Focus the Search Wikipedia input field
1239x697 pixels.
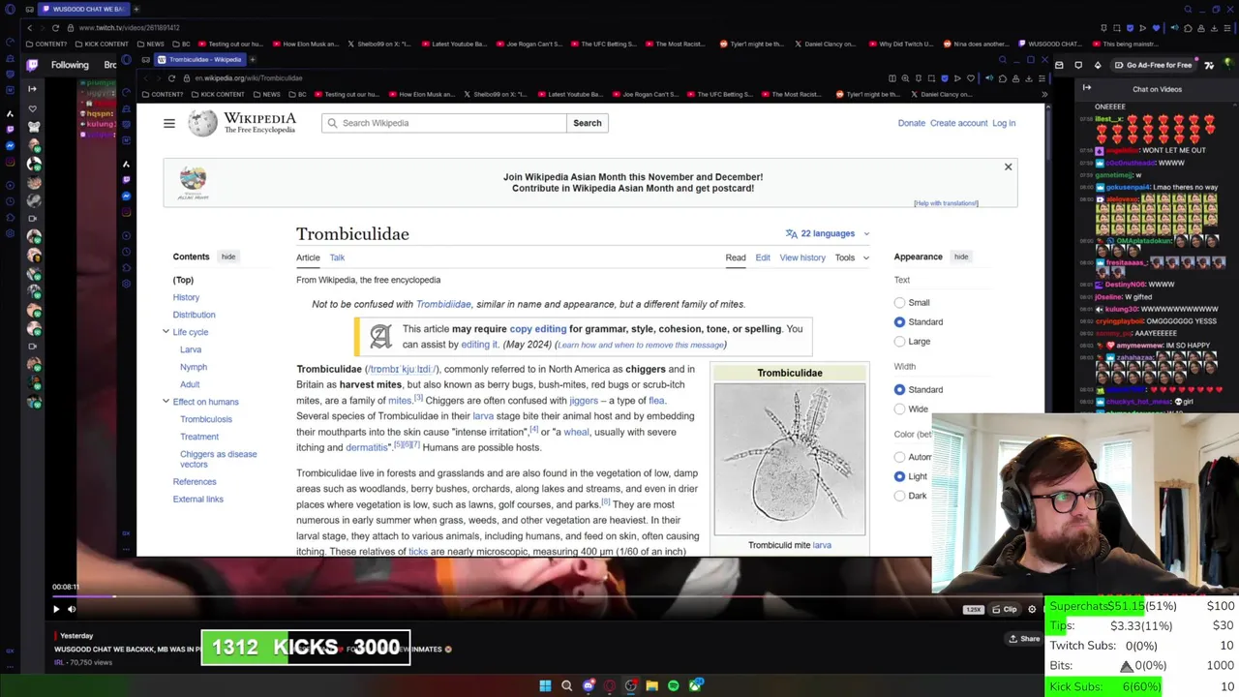tap(444, 123)
